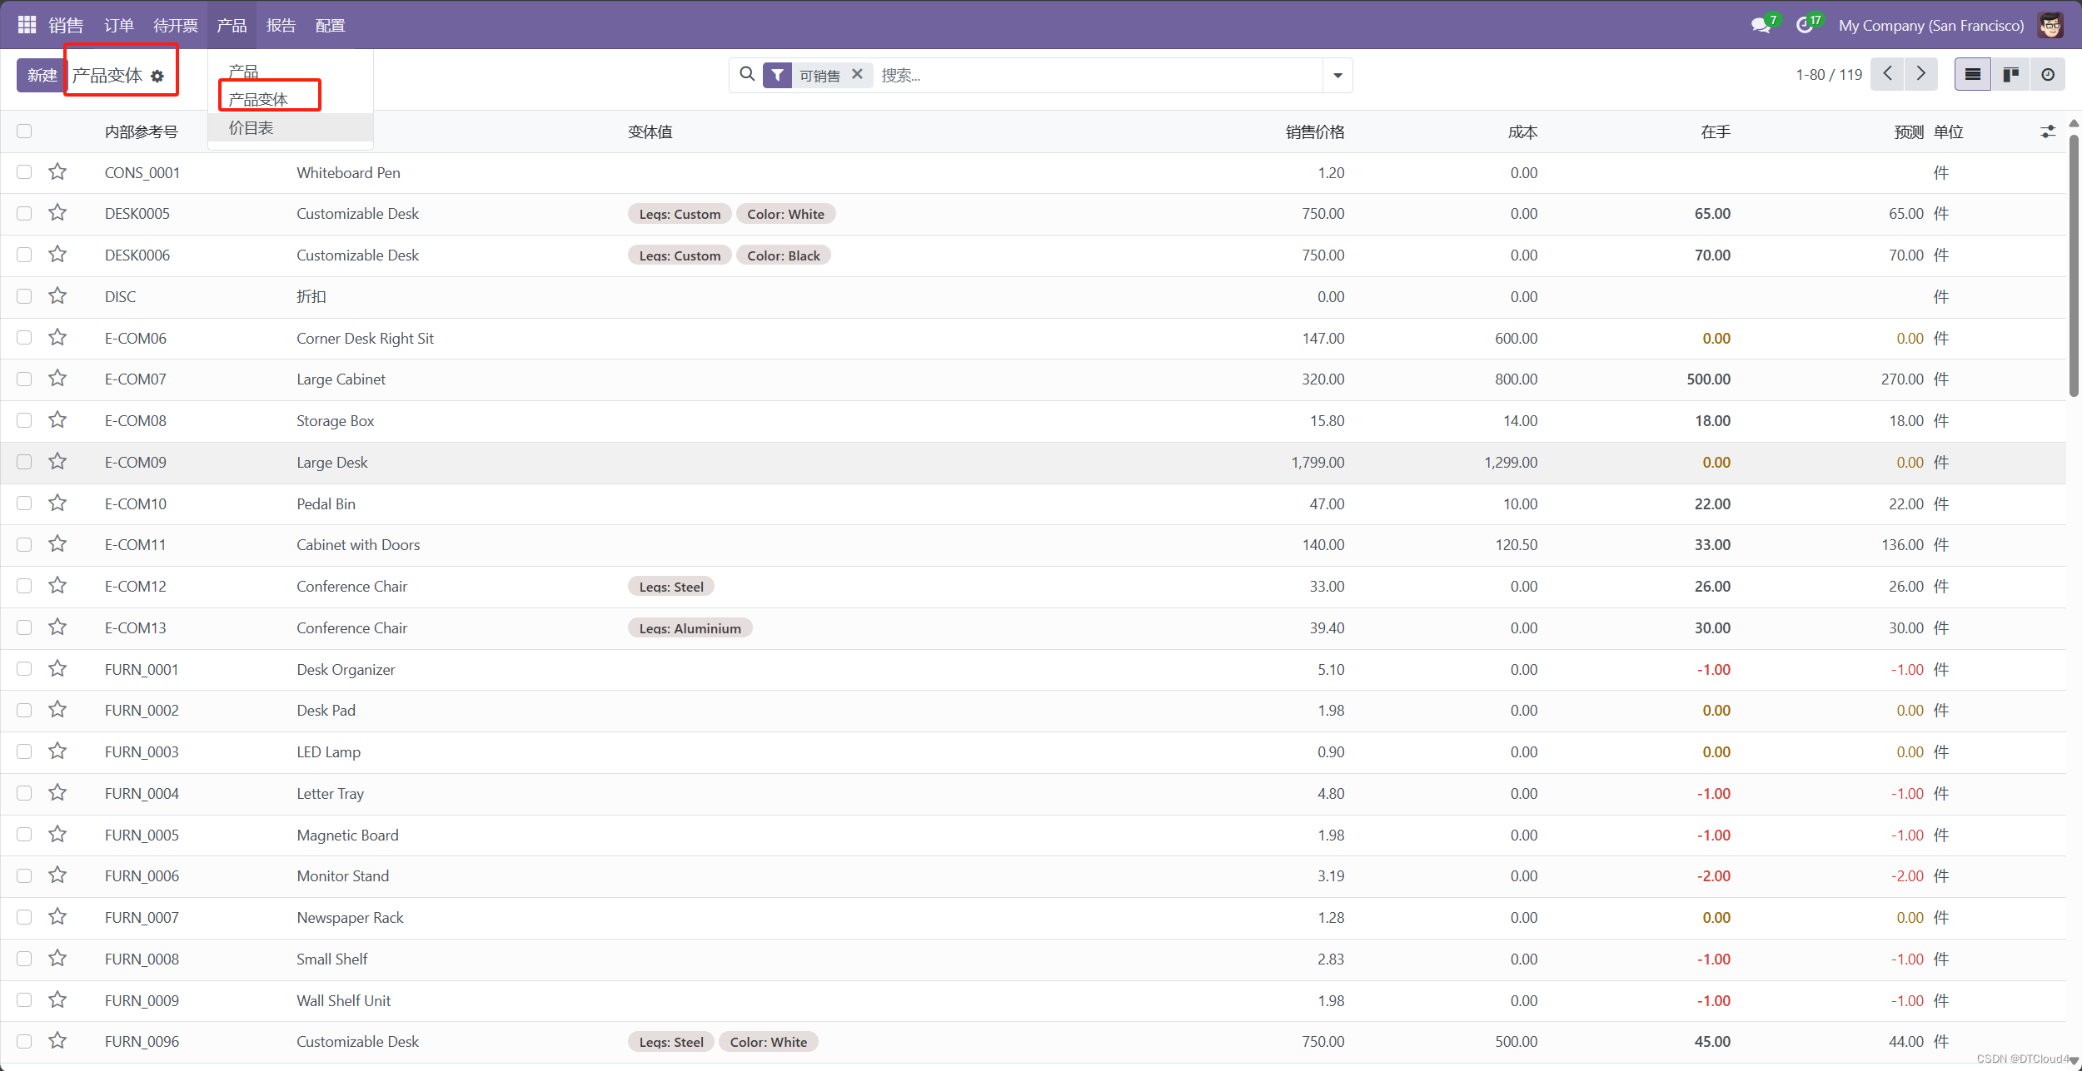Open the 配置 menu
The height and width of the screenshot is (1071, 2082).
(x=330, y=26)
